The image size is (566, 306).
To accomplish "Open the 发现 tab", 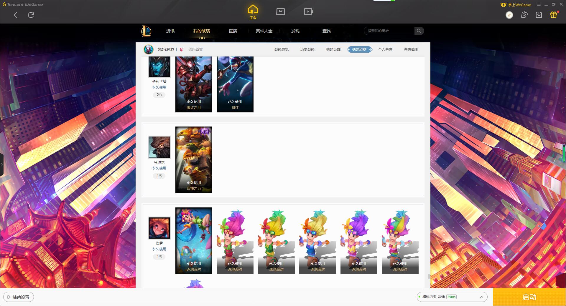I will (295, 31).
